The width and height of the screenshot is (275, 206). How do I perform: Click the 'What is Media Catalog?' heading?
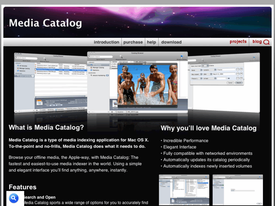click(46, 127)
